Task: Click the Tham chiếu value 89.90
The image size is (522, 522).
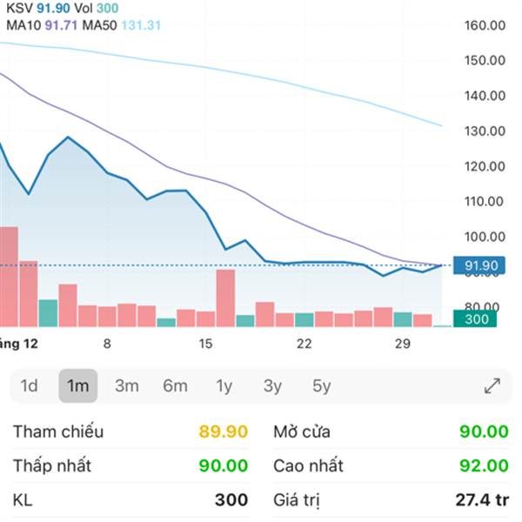Action: point(224,432)
